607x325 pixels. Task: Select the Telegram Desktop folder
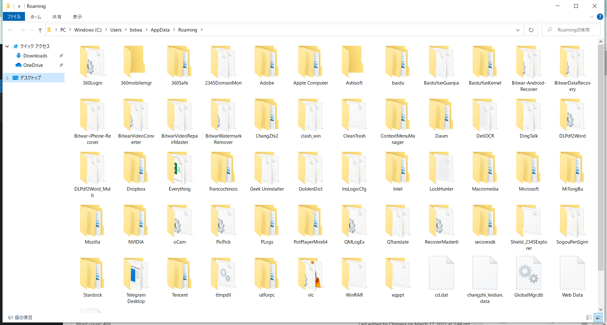tap(136, 281)
